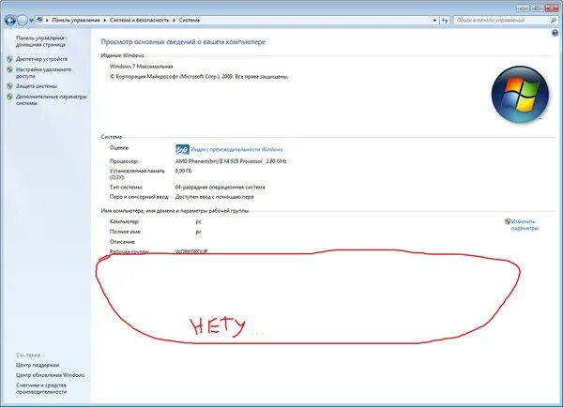
Task: Open the recent pages dropdown arrow
Action: point(31,21)
